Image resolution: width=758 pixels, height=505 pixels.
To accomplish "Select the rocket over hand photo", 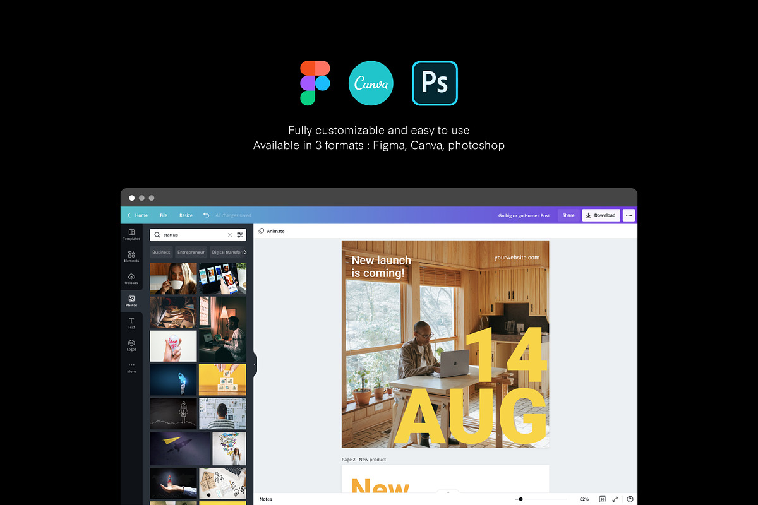I will pyautogui.click(x=173, y=483).
